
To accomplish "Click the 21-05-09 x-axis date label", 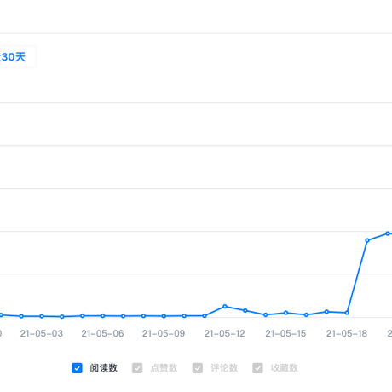I will pos(164,333).
